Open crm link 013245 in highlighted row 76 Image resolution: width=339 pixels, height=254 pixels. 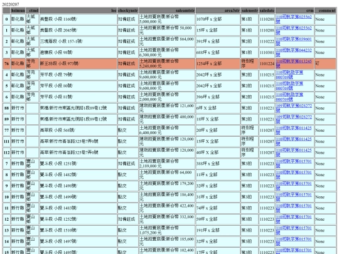click(x=294, y=63)
